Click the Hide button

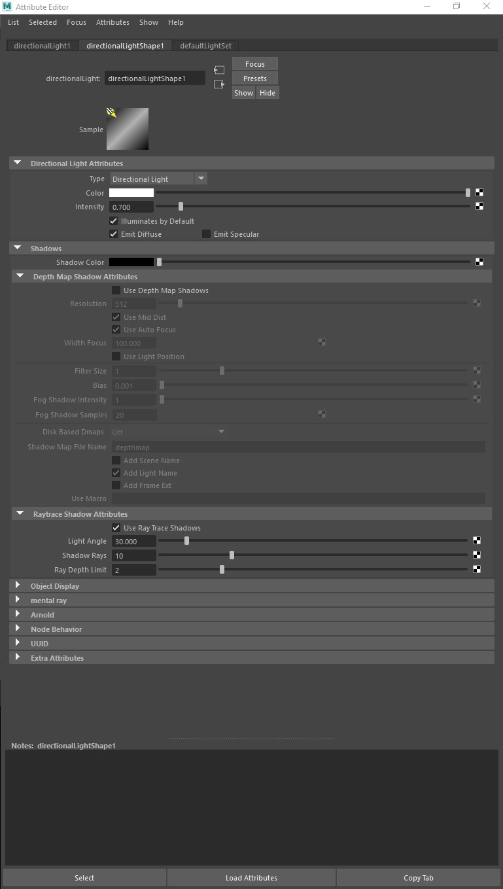[x=267, y=93]
